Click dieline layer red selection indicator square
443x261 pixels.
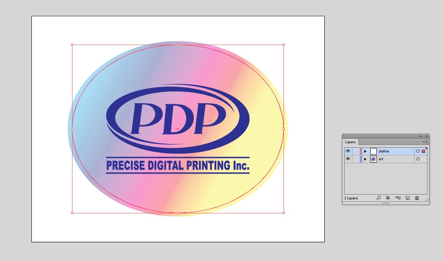pos(423,151)
